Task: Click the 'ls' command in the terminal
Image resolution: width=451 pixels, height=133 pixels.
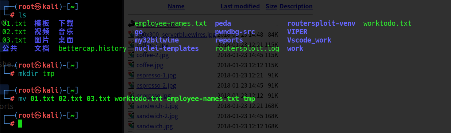Action: 22,15
